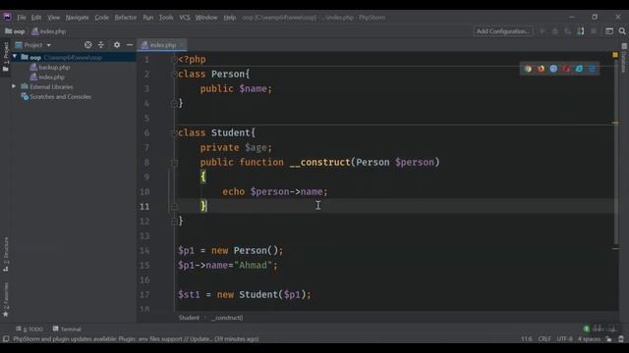The height and width of the screenshot is (353, 629).
Task: Toggle the Project tool window side tab
Action: click(x=6, y=57)
